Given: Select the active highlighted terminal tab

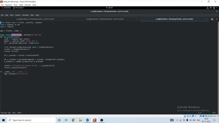Looking at the screenshot, I should click(x=174, y=19).
